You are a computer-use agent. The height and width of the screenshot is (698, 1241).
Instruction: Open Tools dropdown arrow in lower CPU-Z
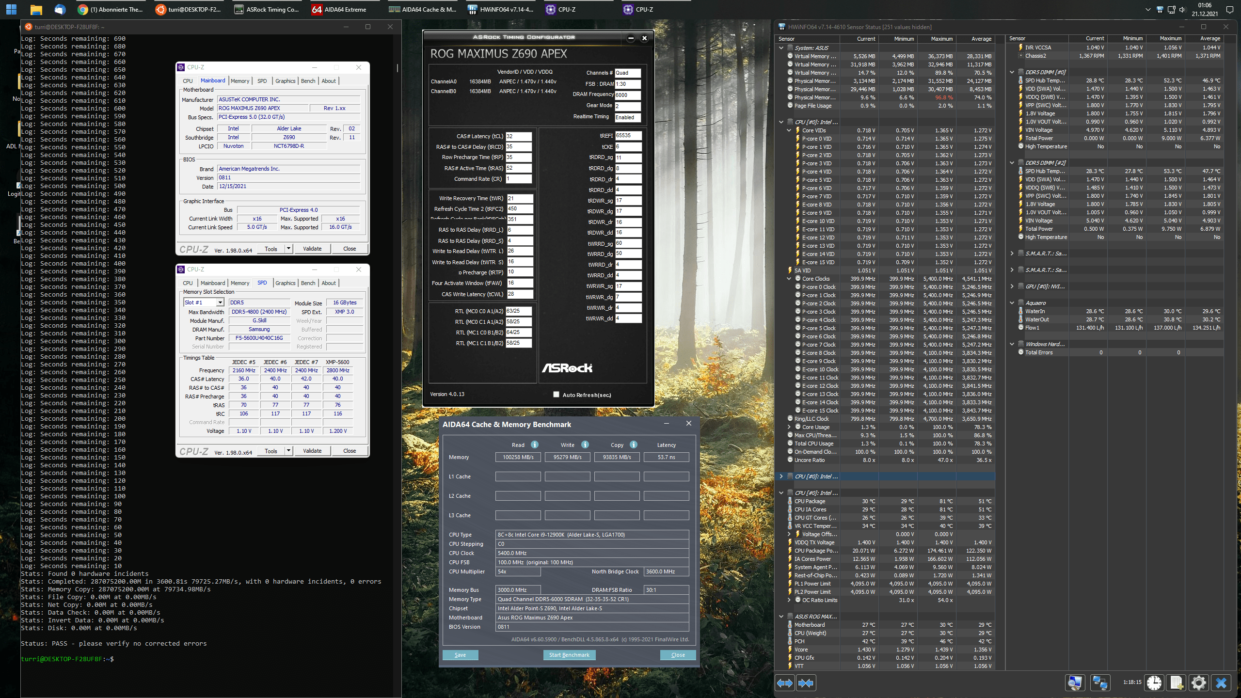click(288, 451)
